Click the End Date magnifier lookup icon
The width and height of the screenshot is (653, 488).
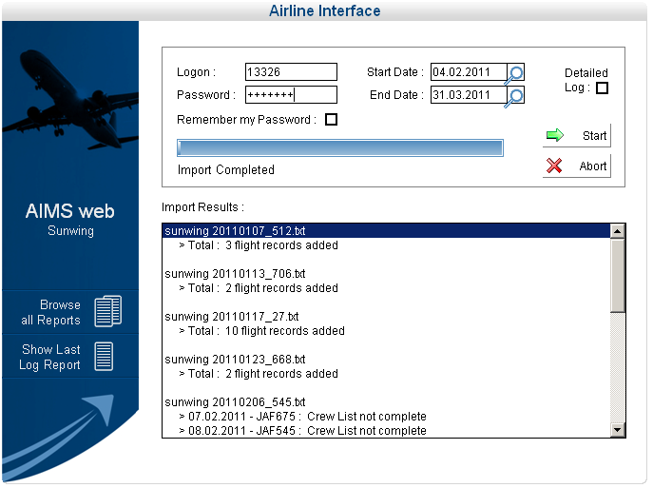click(514, 97)
